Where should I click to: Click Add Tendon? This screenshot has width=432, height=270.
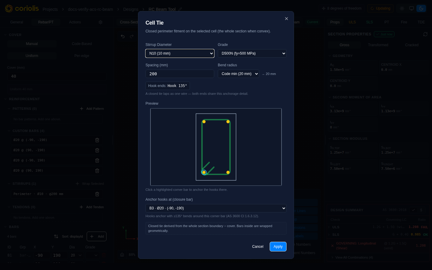[x=92, y=207]
